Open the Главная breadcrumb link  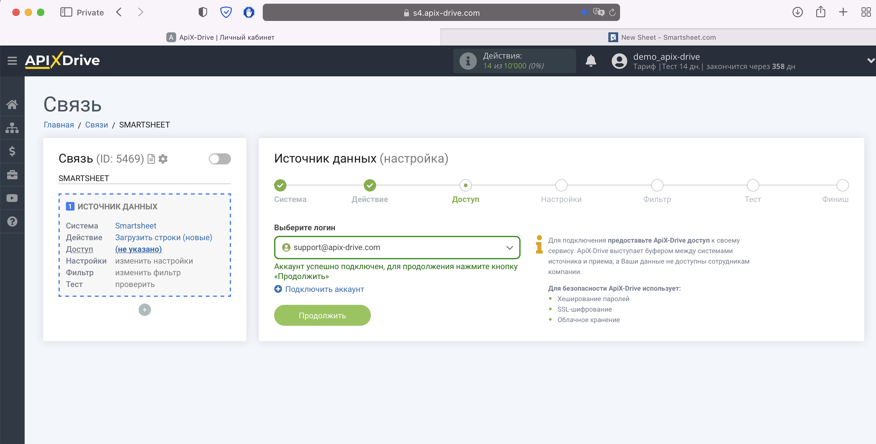59,125
